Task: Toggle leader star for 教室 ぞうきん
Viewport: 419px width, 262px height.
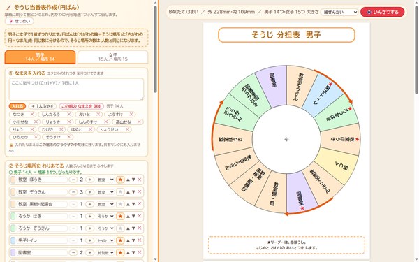Action: click(x=120, y=191)
